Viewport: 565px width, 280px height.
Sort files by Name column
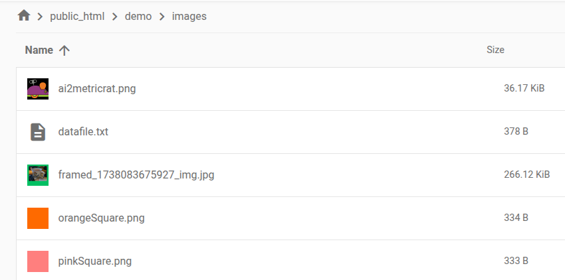pyautogui.click(x=39, y=50)
